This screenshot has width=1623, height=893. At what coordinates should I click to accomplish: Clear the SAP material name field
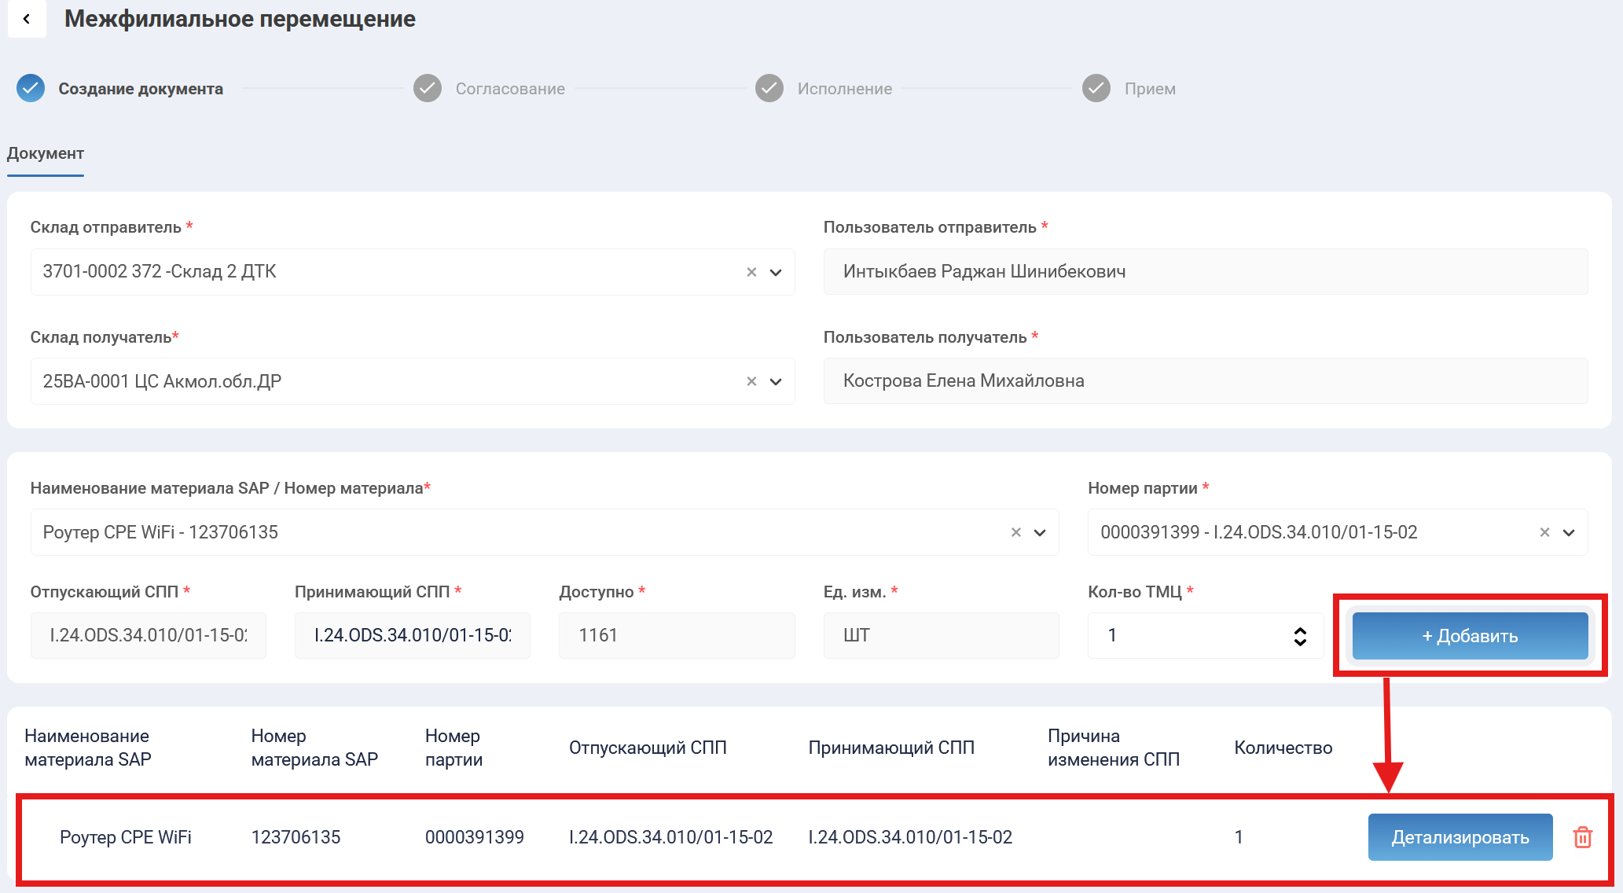(x=1015, y=532)
